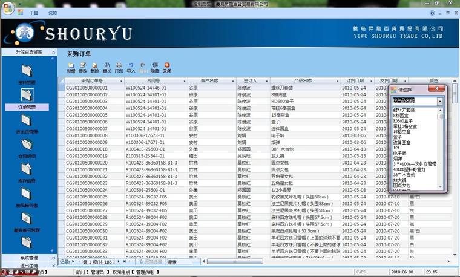Image resolution: width=460 pixels, height=277 pixels.
Task: Click order number CG20100500000024
Action: [87, 190]
